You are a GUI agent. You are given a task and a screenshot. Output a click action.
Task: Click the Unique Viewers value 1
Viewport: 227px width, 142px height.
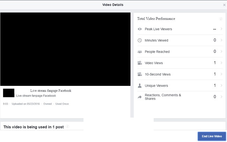click(215, 85)
